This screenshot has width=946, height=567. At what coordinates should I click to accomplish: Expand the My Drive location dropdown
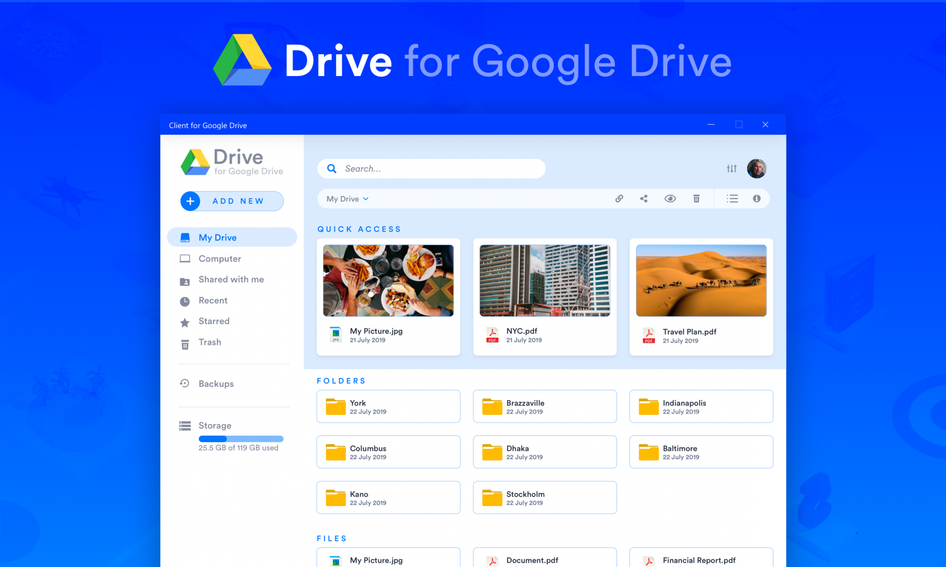348,199
